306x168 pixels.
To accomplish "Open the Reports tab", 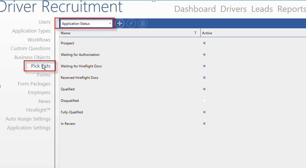I will click(291, 9).
